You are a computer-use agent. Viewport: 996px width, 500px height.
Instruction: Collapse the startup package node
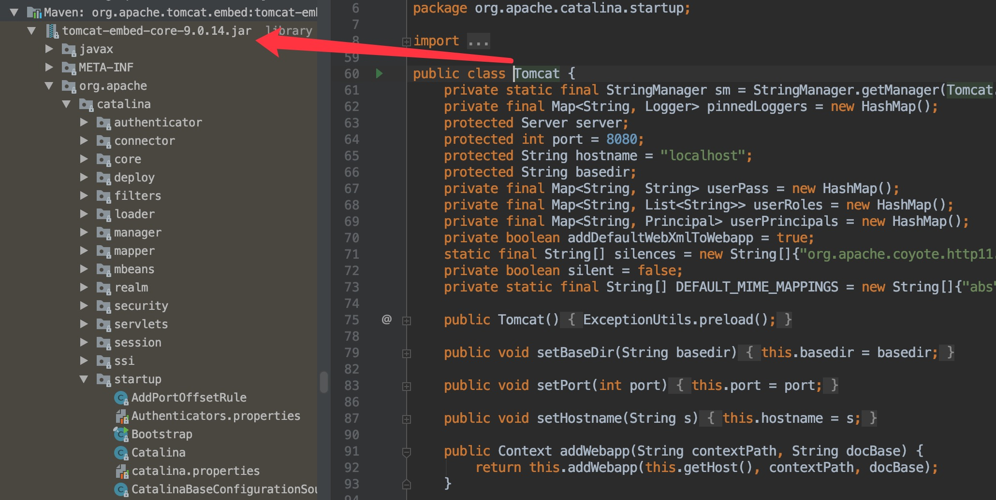(x=84, y=379)
